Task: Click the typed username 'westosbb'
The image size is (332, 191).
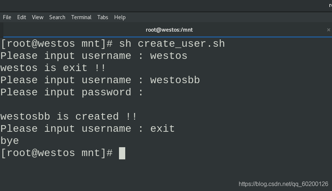Action: point(175,80)
